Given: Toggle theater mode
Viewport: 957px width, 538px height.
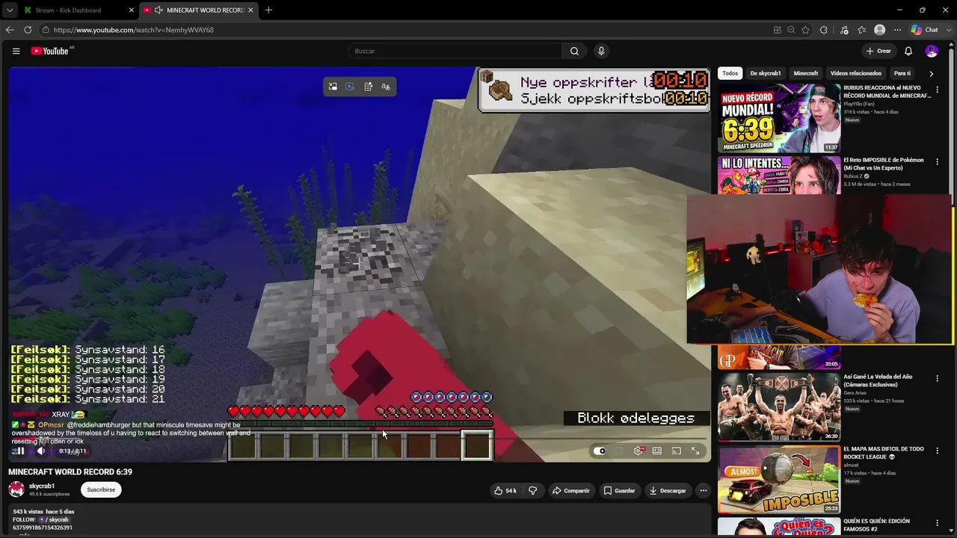Looking at the screenshot, I should coord(656,451).
